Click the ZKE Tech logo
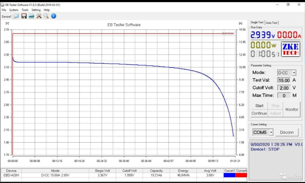 click(x=290, y=49)
